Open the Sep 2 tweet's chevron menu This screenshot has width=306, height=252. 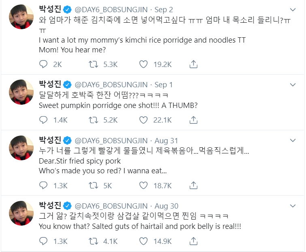click(293, 10)
